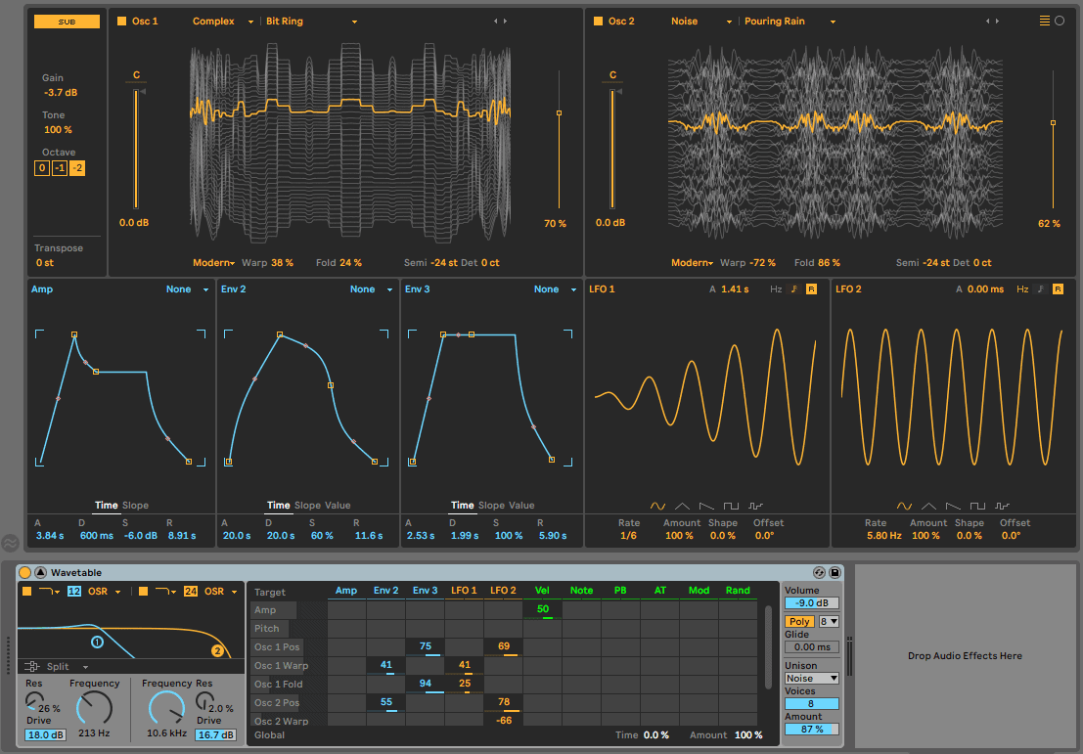Expand the Split filter routing dropdown
Screen dimensions: 1083x754
click(84, 666)
